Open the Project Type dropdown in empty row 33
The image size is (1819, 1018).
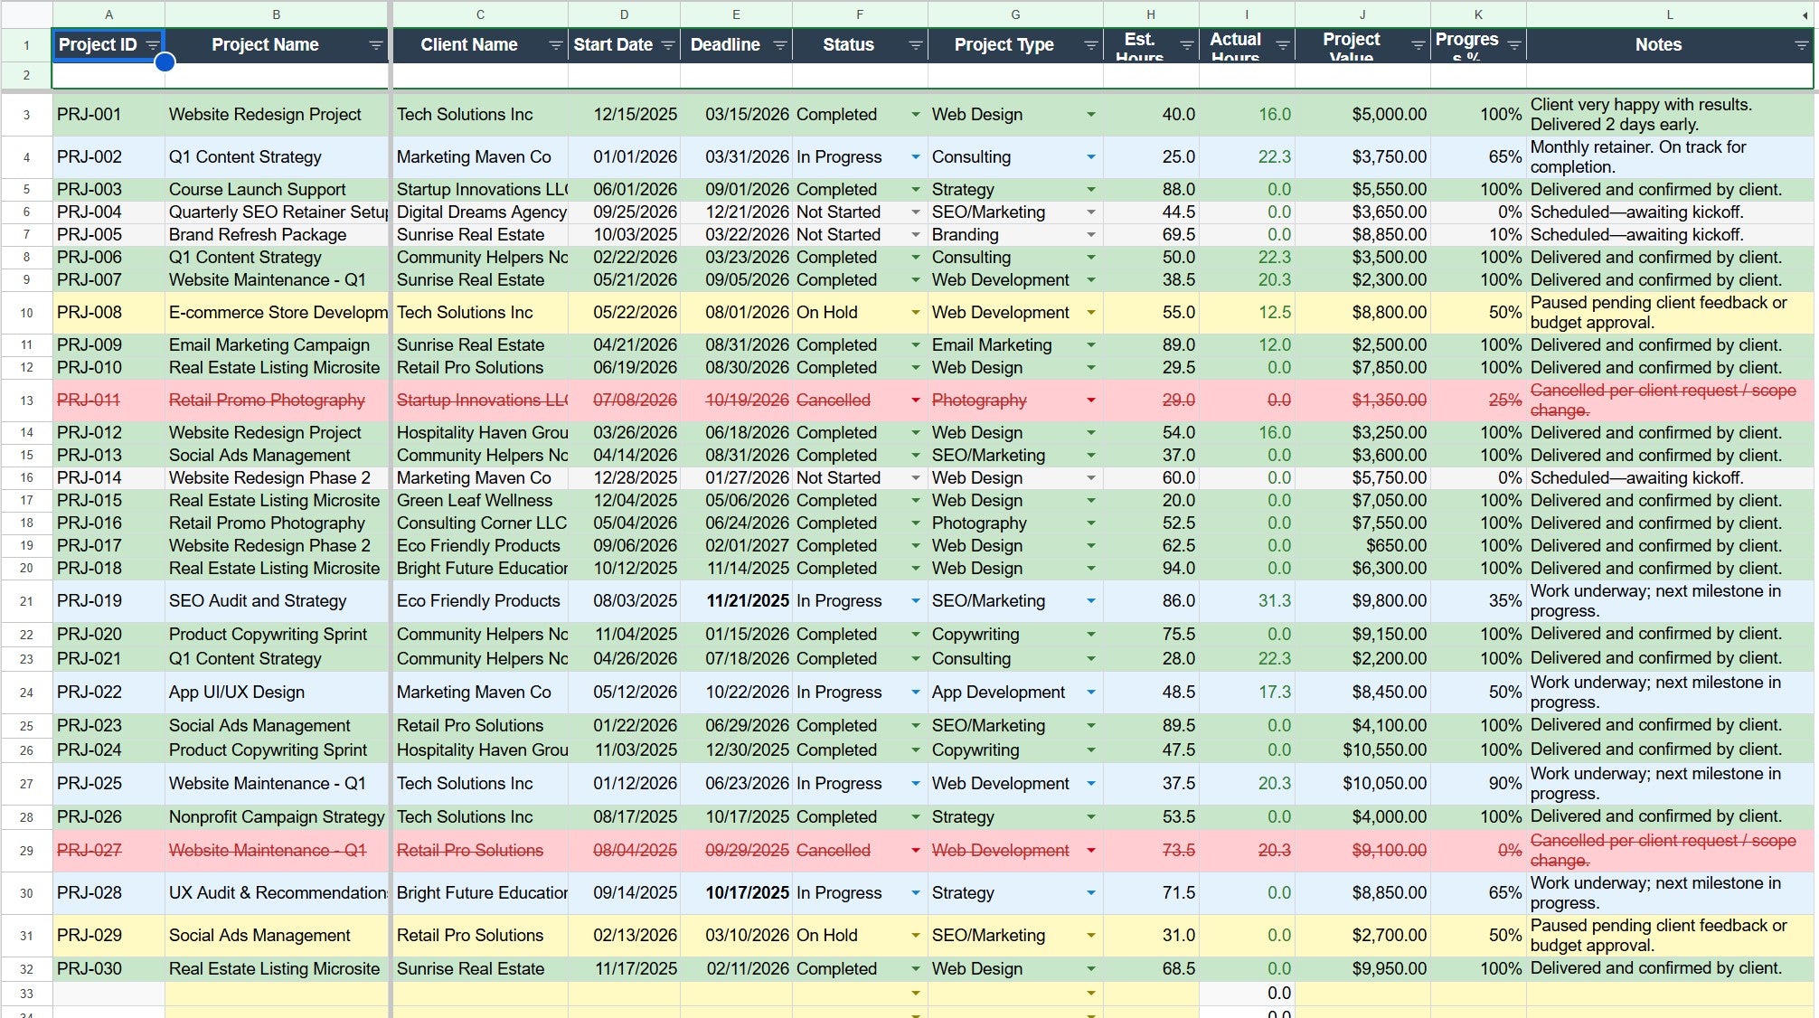click(x=1091, y=993)
